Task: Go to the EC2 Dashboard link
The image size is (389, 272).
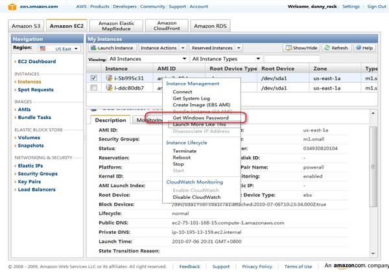Action: click(36, 61)
